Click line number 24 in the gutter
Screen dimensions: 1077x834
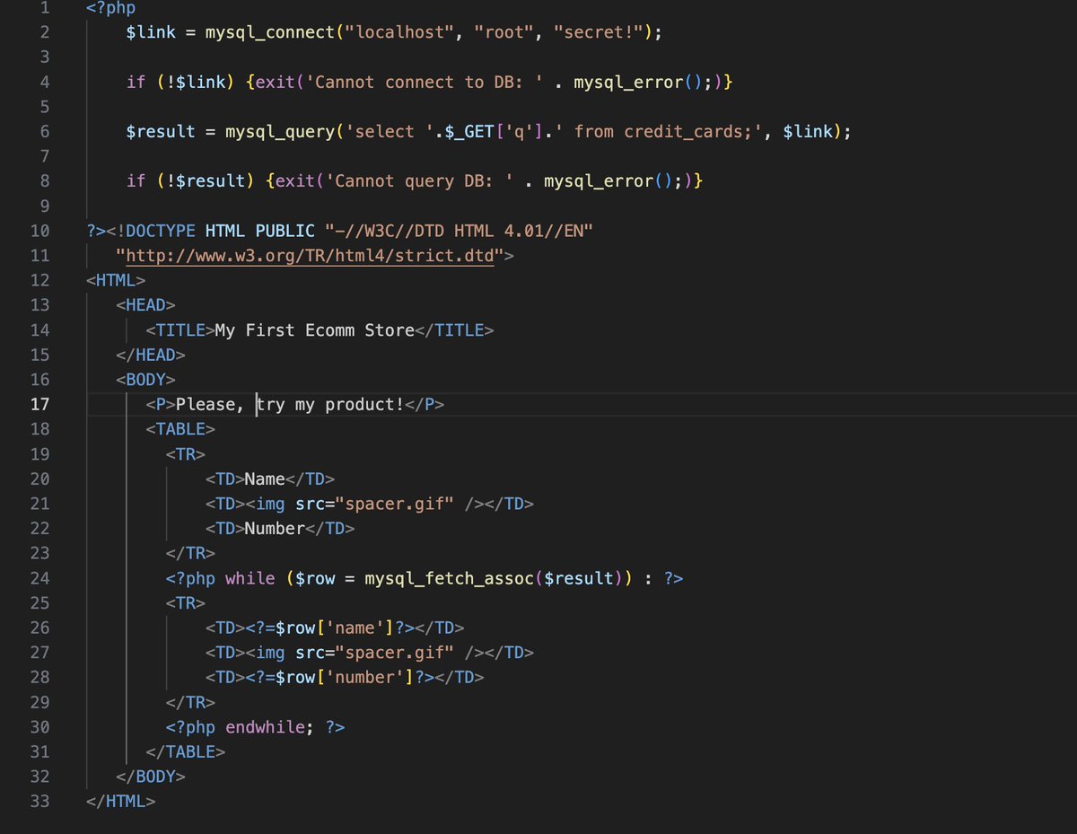pyautogui.click(x=39, y=578)
